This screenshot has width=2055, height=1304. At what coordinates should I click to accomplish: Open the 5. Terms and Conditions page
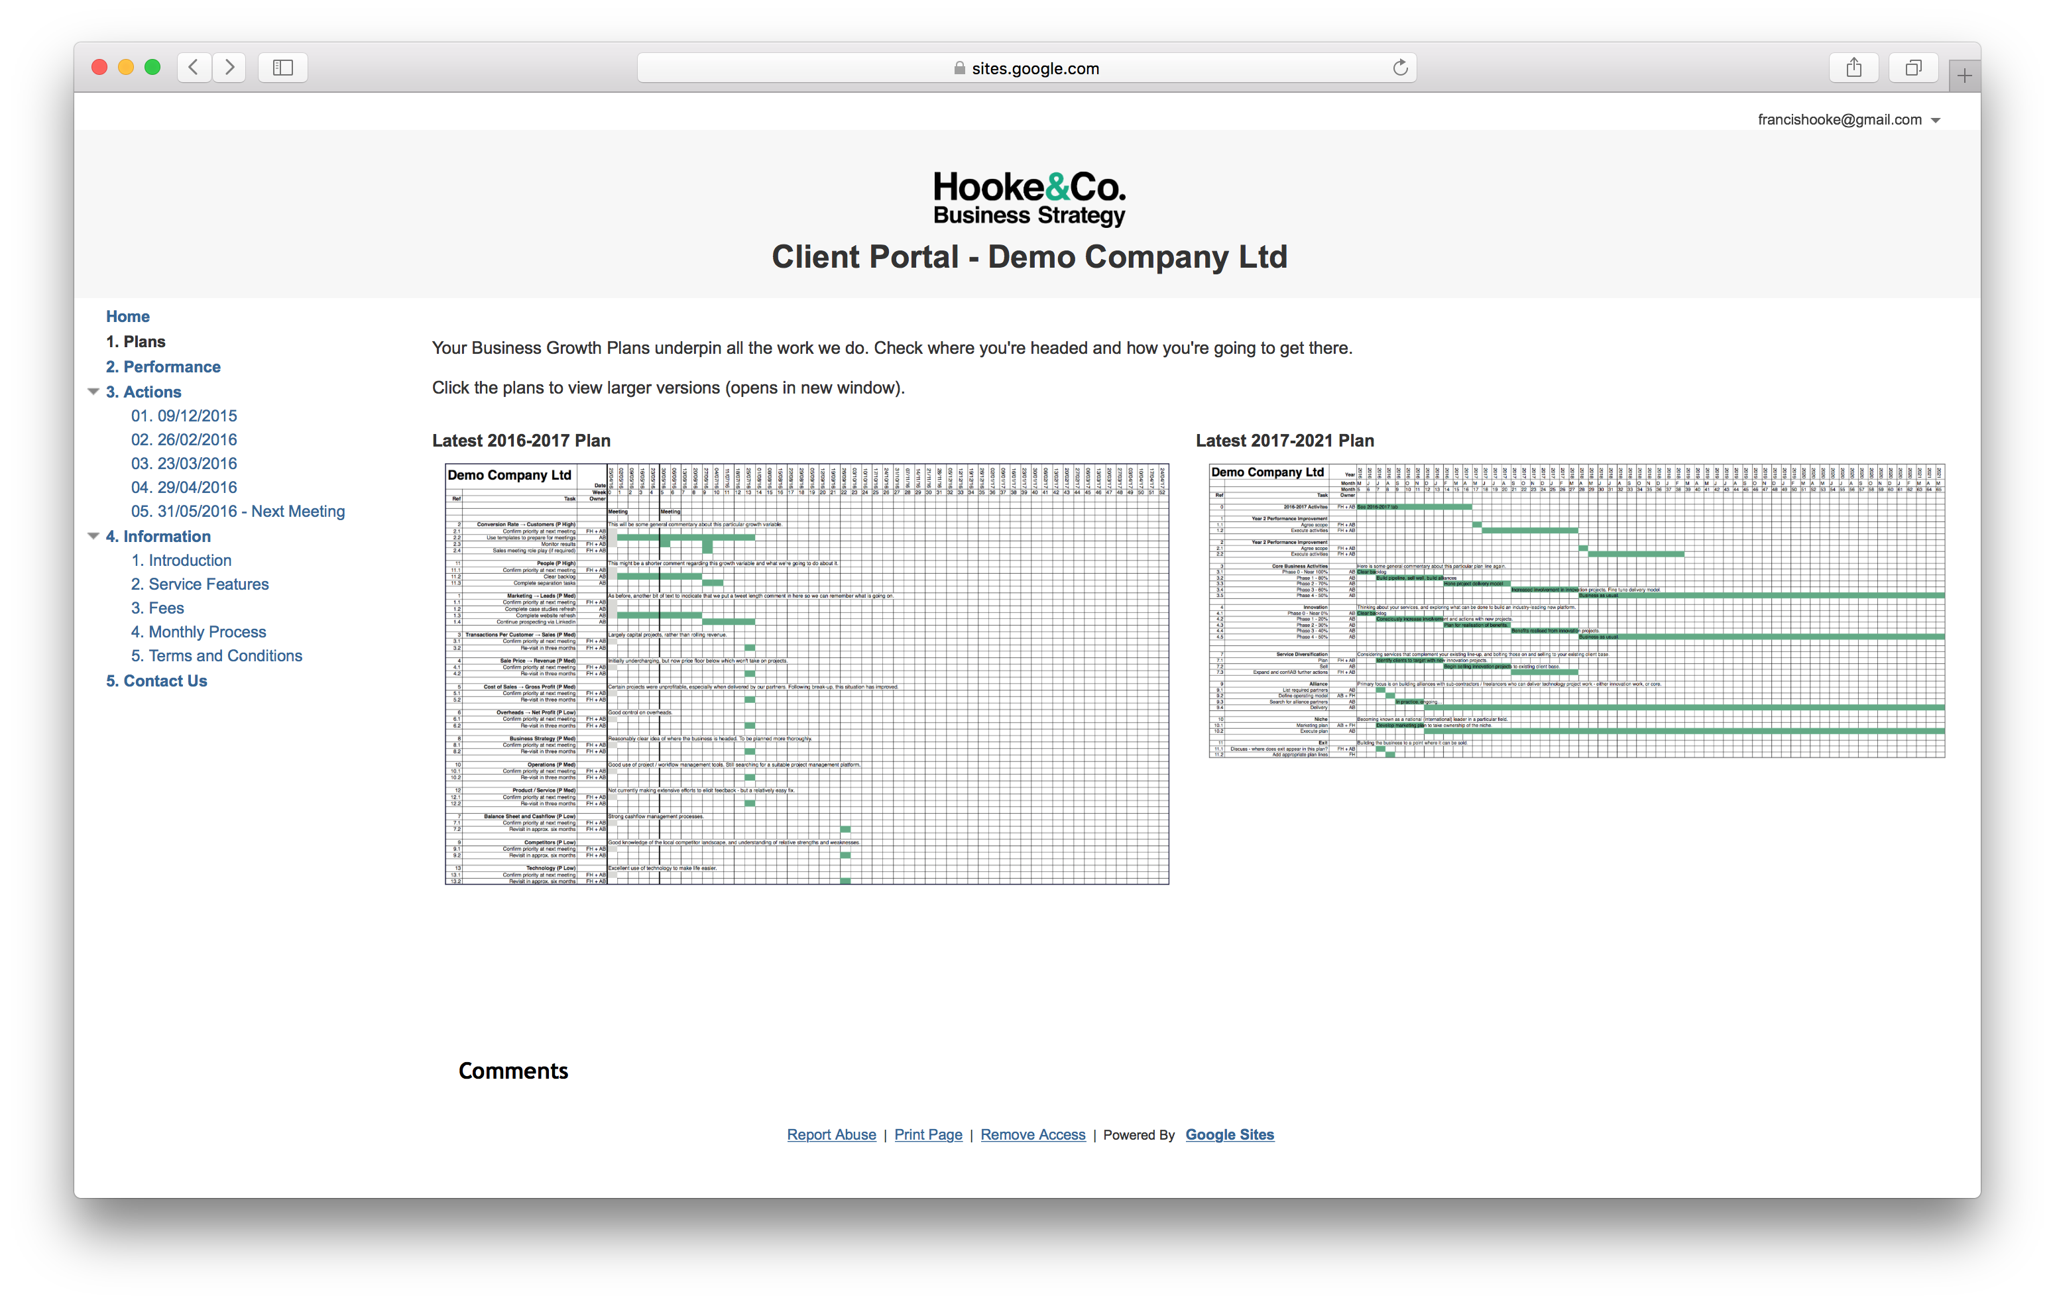point(216,656)
